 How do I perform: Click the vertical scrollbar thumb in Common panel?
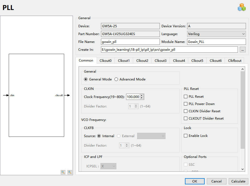click(x=242, y=110)
